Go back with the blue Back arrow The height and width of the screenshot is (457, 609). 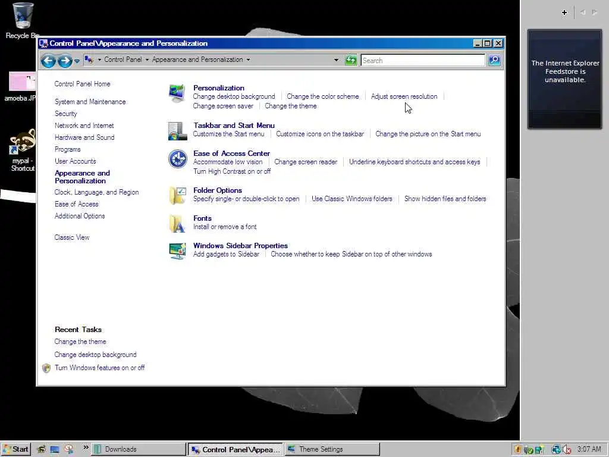click(x=49, y=61)
